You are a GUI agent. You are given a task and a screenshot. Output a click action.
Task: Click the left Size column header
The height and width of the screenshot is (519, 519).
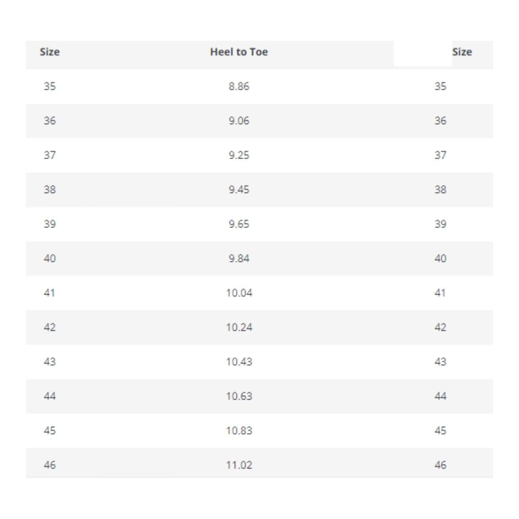(x=50, y=52)
